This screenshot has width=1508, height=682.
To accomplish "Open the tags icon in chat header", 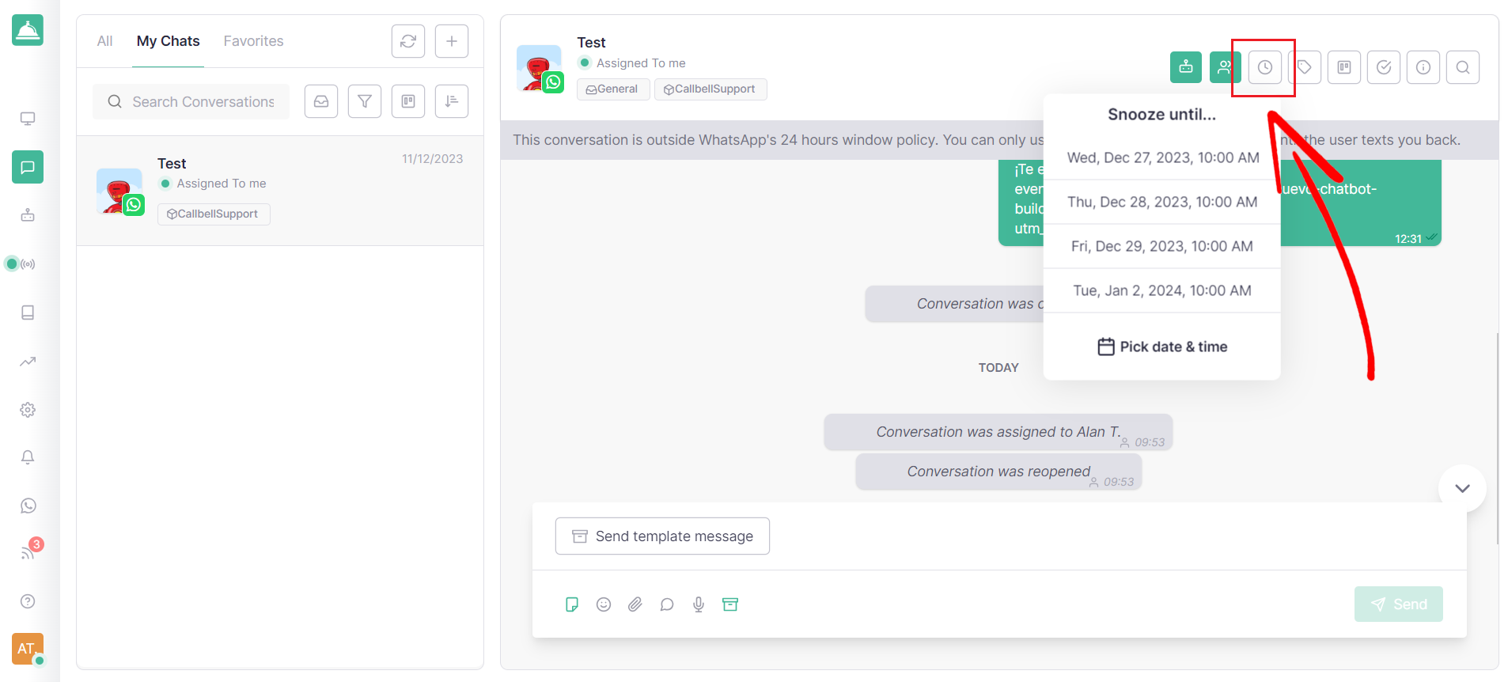I will [x=1305, y=67].
